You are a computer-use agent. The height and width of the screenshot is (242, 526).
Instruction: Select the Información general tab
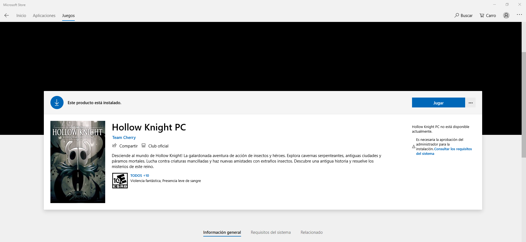point(222,232)
